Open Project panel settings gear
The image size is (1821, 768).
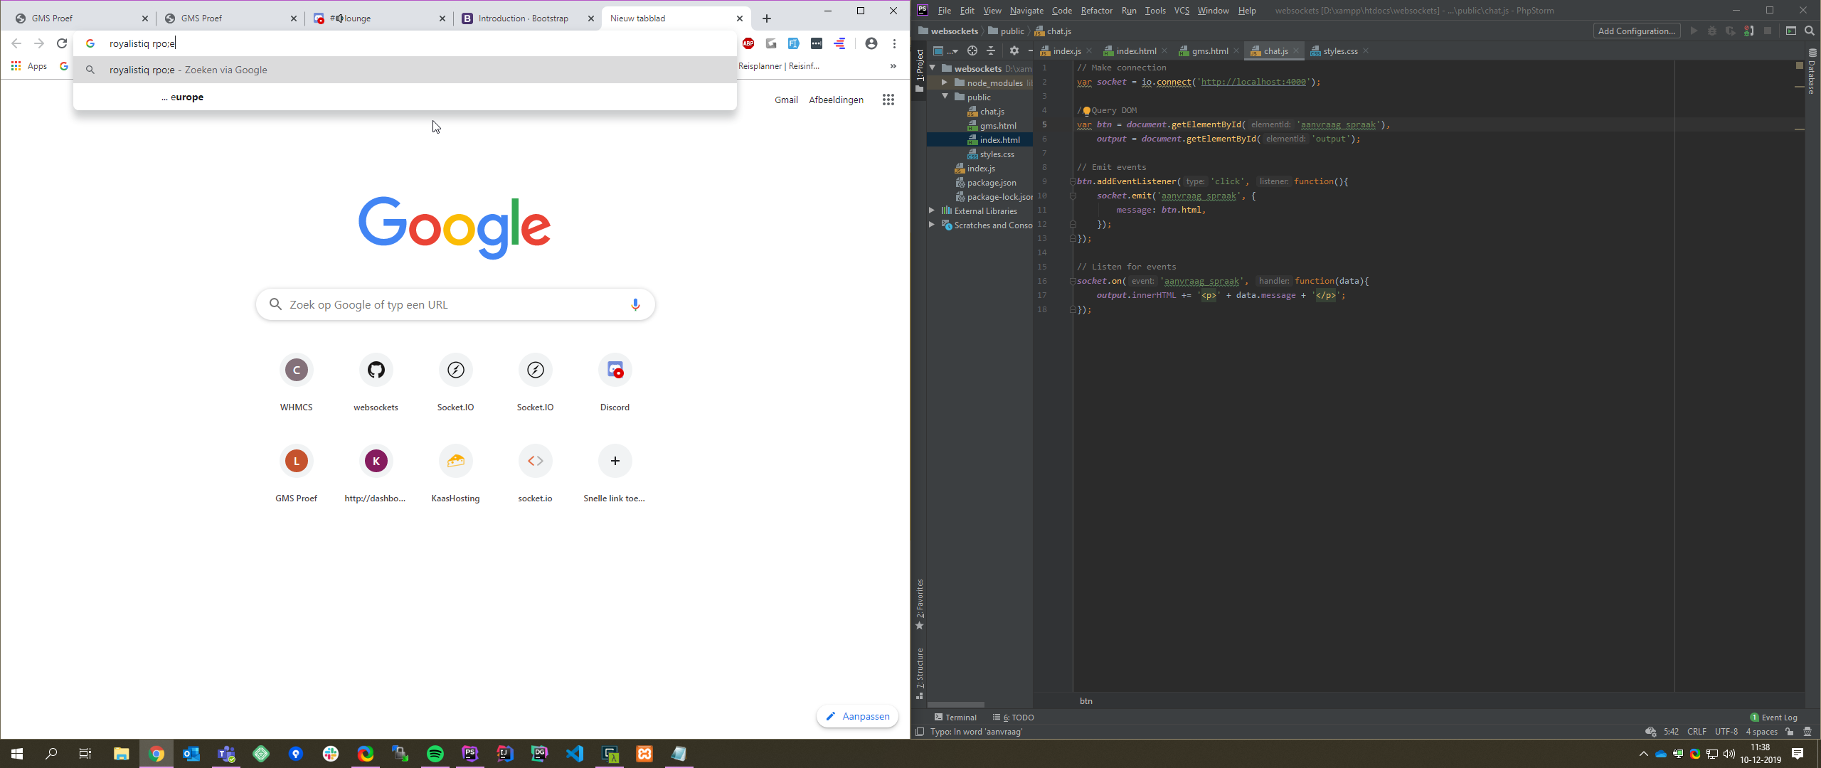[x=1014, y=50]
